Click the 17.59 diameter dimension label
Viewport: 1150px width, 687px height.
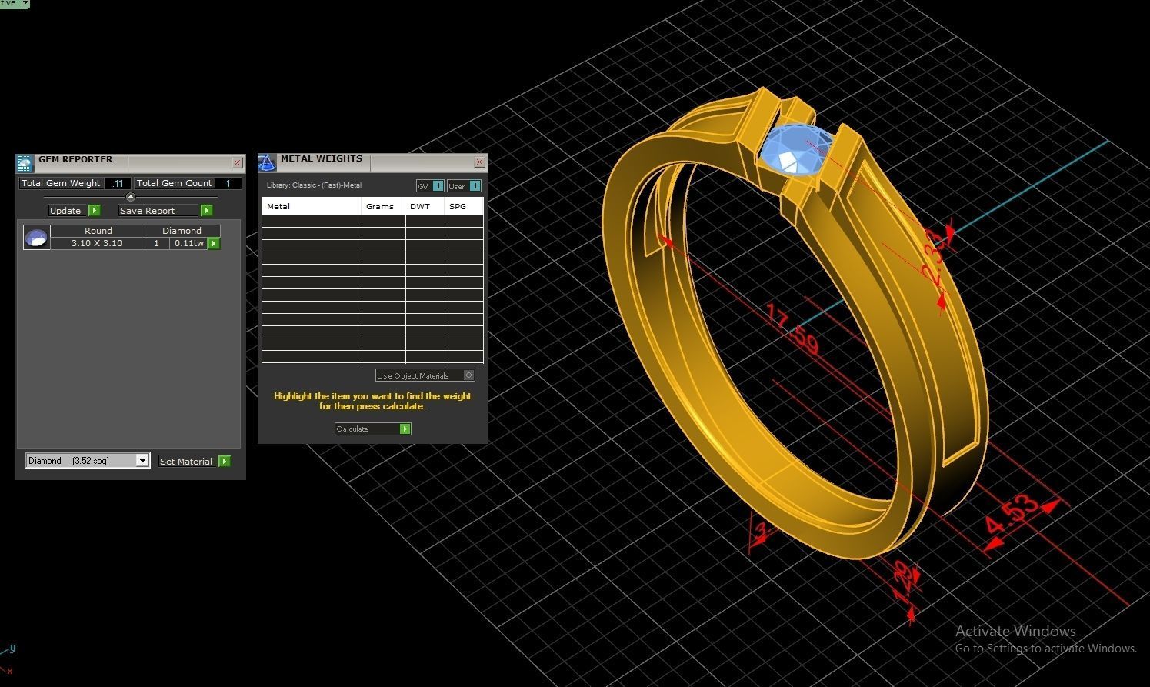click(x=792, y=329)
